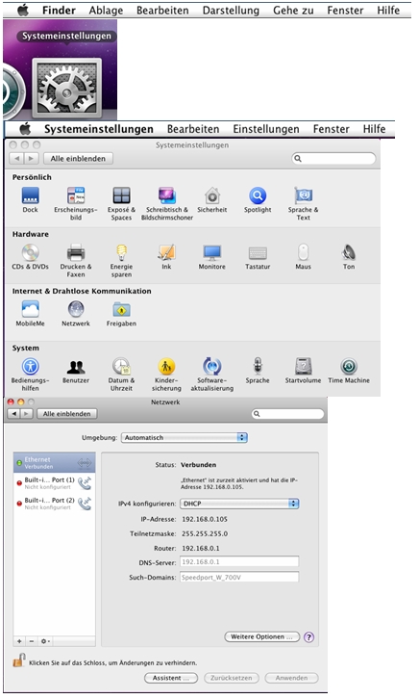Open Freigaben sharing preferences

[121, 314]
